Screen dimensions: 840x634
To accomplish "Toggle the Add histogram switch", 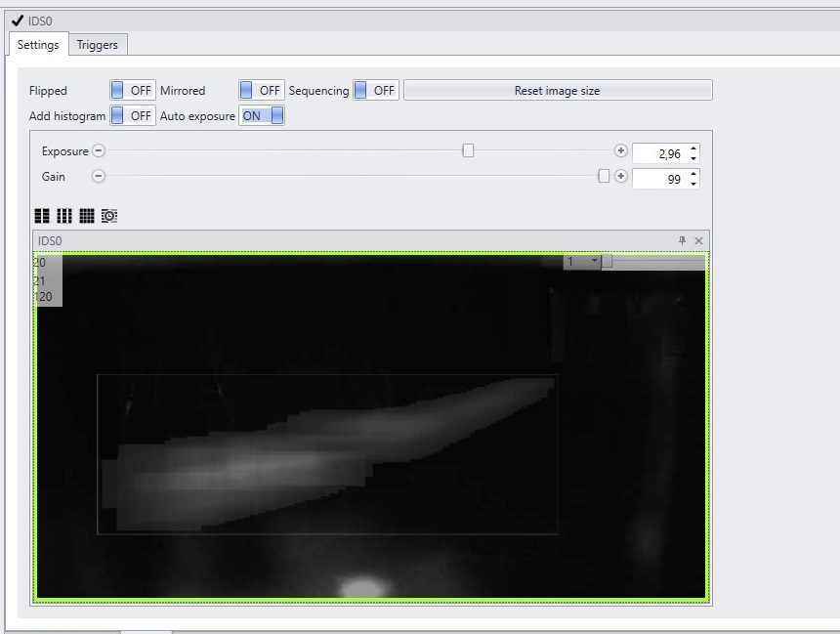I will (132, 115).
